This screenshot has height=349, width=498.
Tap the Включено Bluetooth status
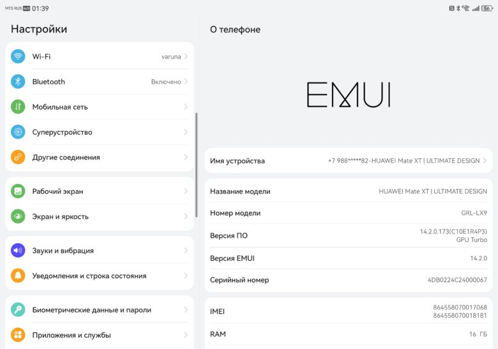pyautogui.click(x=166, y=82)
